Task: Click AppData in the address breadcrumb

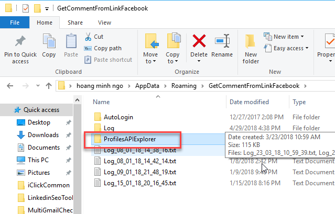Action: click(147, 86)
